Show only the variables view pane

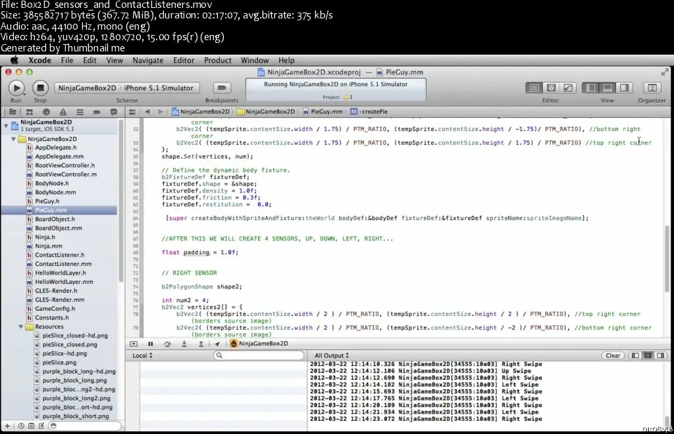(x=635, y=356)
